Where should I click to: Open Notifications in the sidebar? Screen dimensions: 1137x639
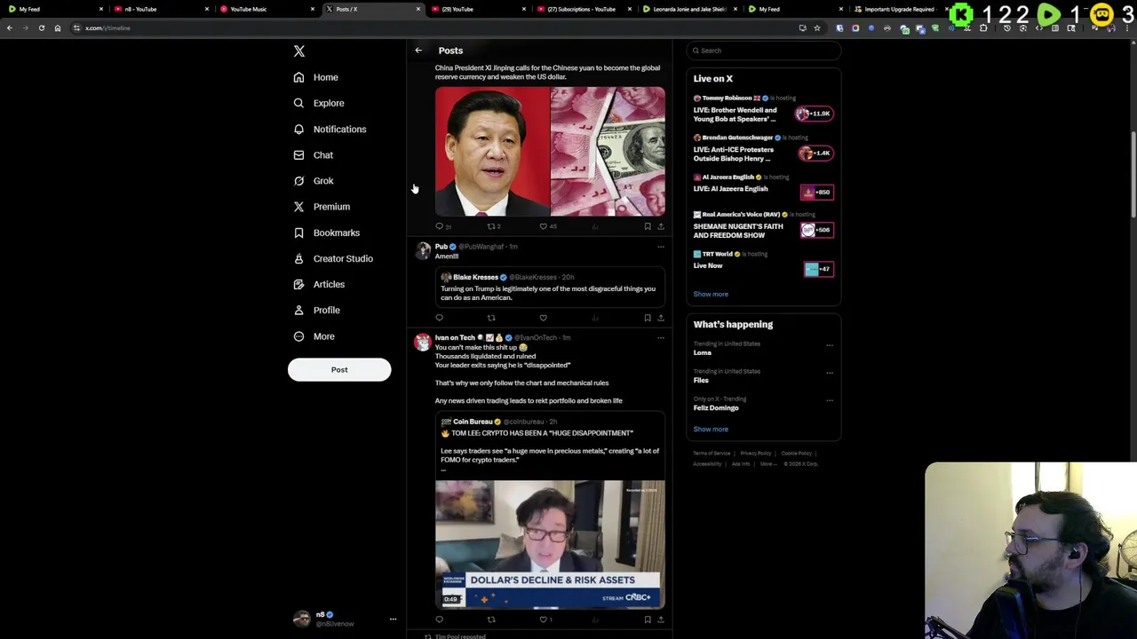coord(330,130)
